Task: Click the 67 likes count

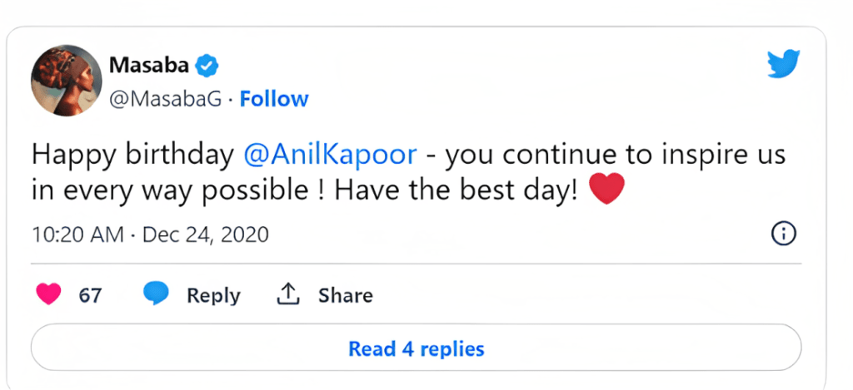Action: pyautogui.click(x=90, y=295)
